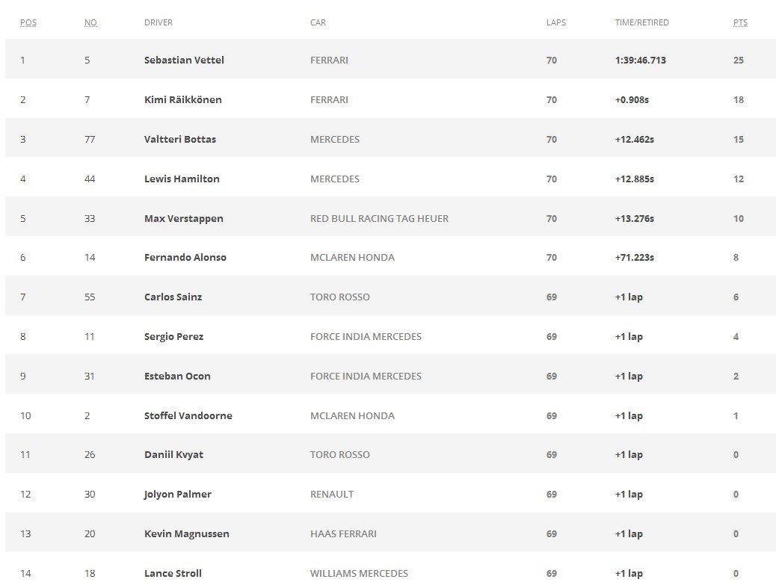Click Stoffel Vandoorne's name
The height and width of the screenshot is (582, 776).
pyautogui.click(x=188, y=415)
